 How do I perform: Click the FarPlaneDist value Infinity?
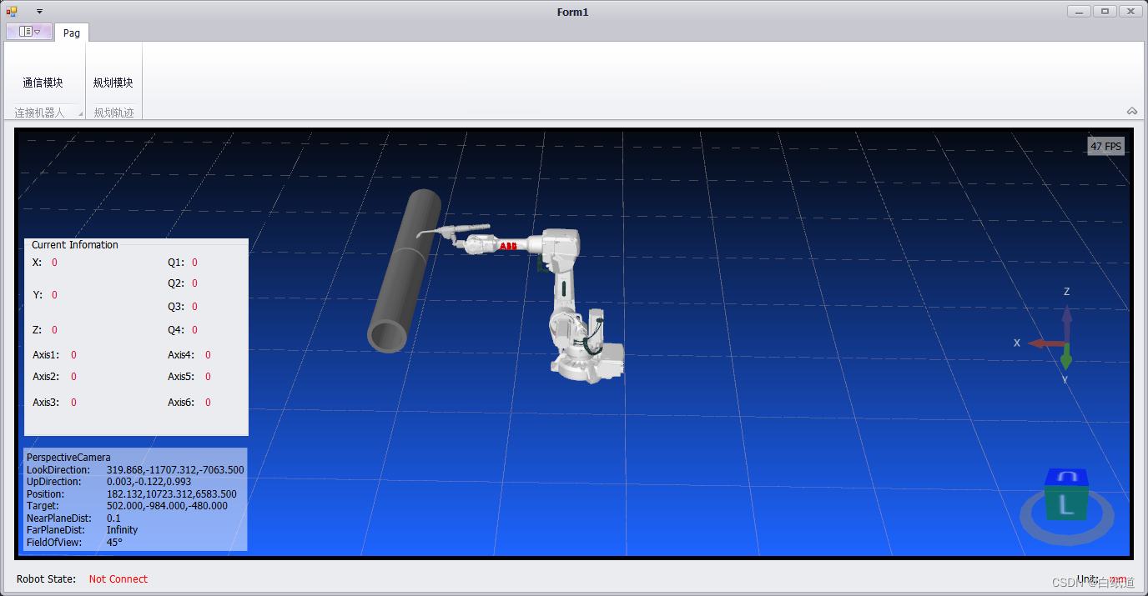click(x=122, y=530)
